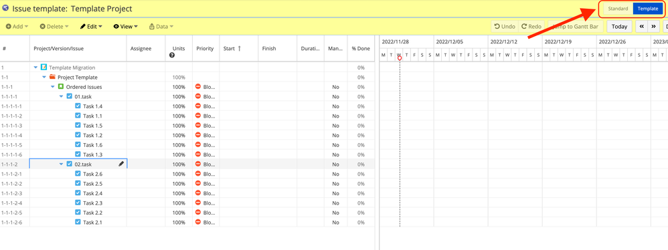Click the task type icon of Task 1.2
The image size is (668, 250).
point(78,135)
